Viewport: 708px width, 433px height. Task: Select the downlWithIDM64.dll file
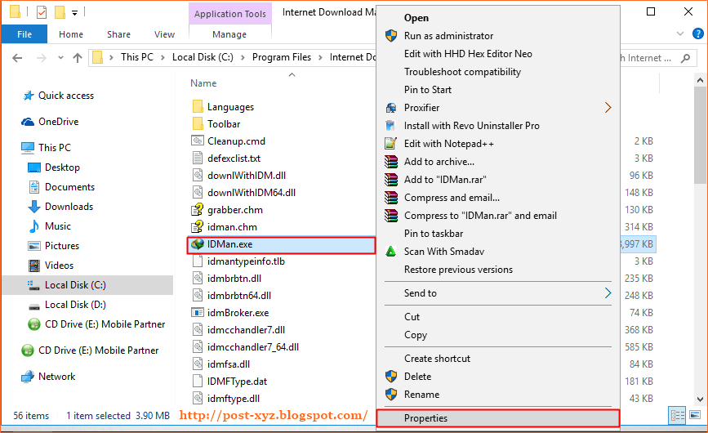252,193
